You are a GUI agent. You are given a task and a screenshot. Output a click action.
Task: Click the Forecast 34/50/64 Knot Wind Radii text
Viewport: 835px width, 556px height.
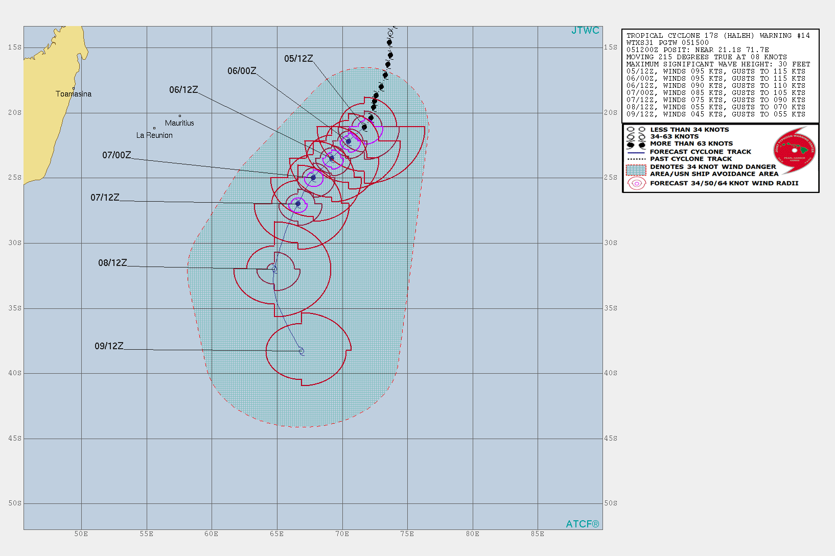tap(724, 183)
